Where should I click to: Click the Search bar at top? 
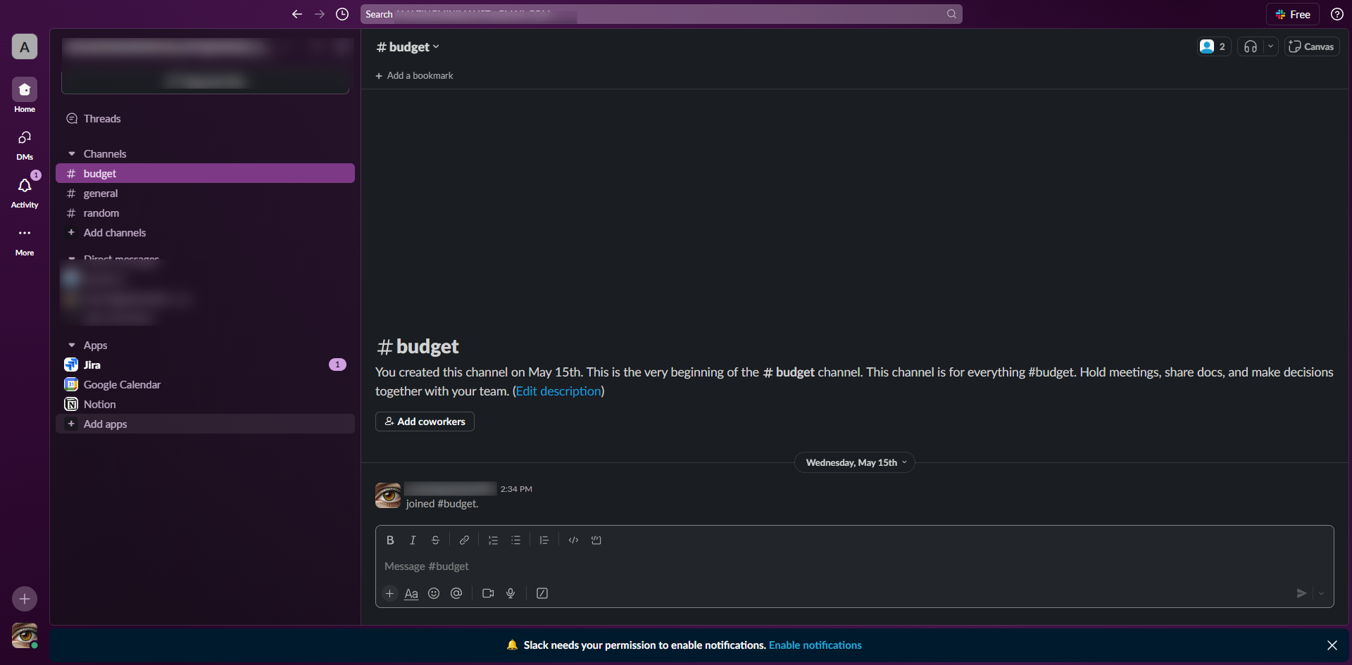tap(661, 14)
